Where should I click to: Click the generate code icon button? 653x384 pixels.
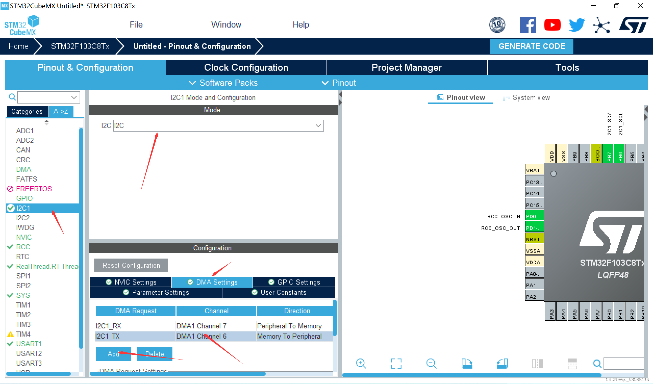tap(532, 46)
